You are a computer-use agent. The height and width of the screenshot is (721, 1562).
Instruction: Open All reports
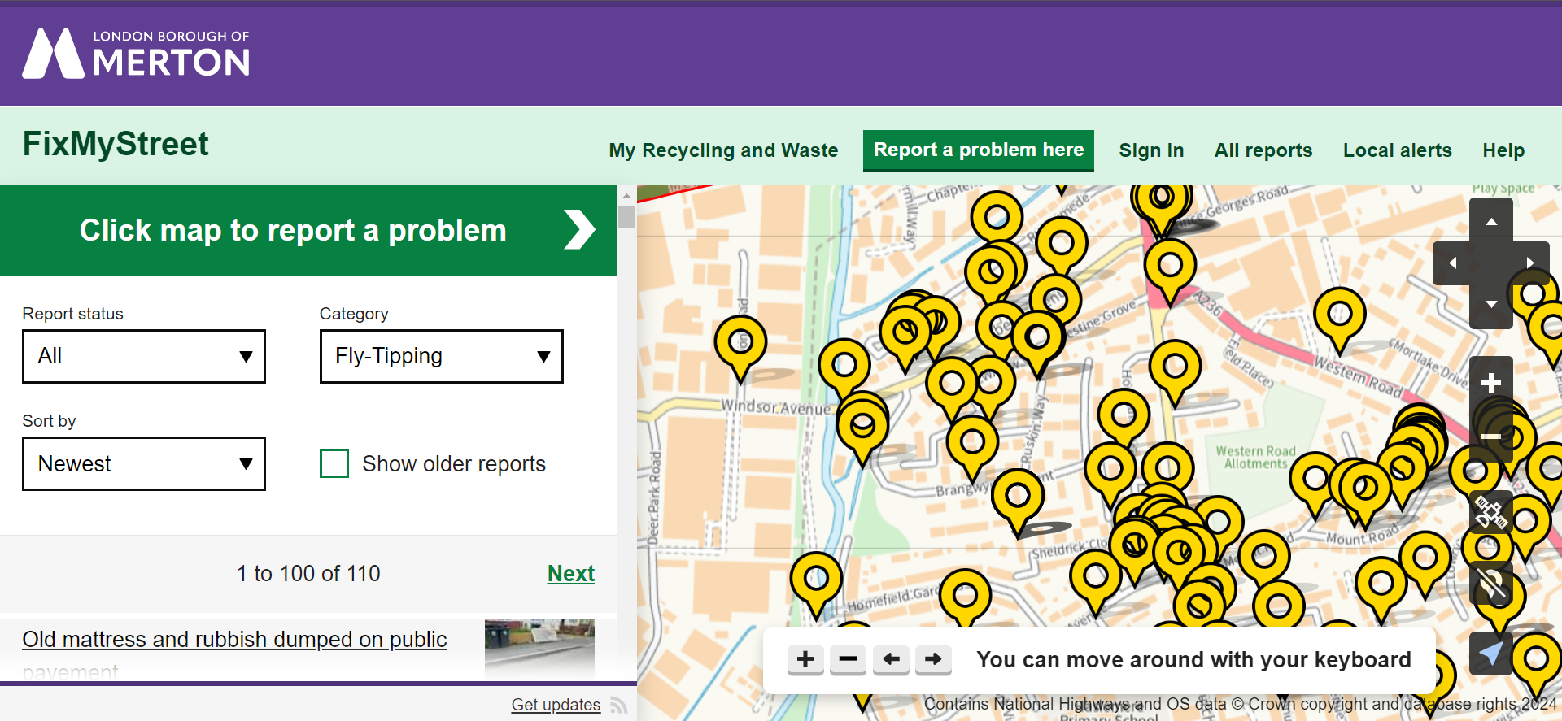coord(1263,150)
